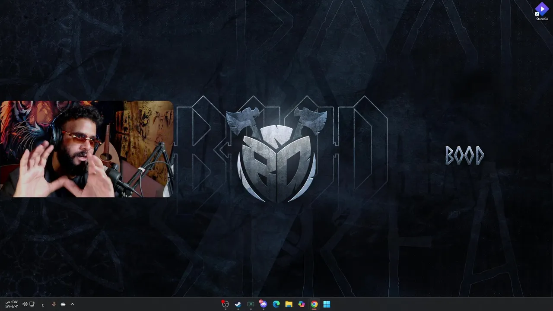Viewport: 553px width, 311px height.
Task: Open the taskbar clock and date
Action: tap(12, 304)
